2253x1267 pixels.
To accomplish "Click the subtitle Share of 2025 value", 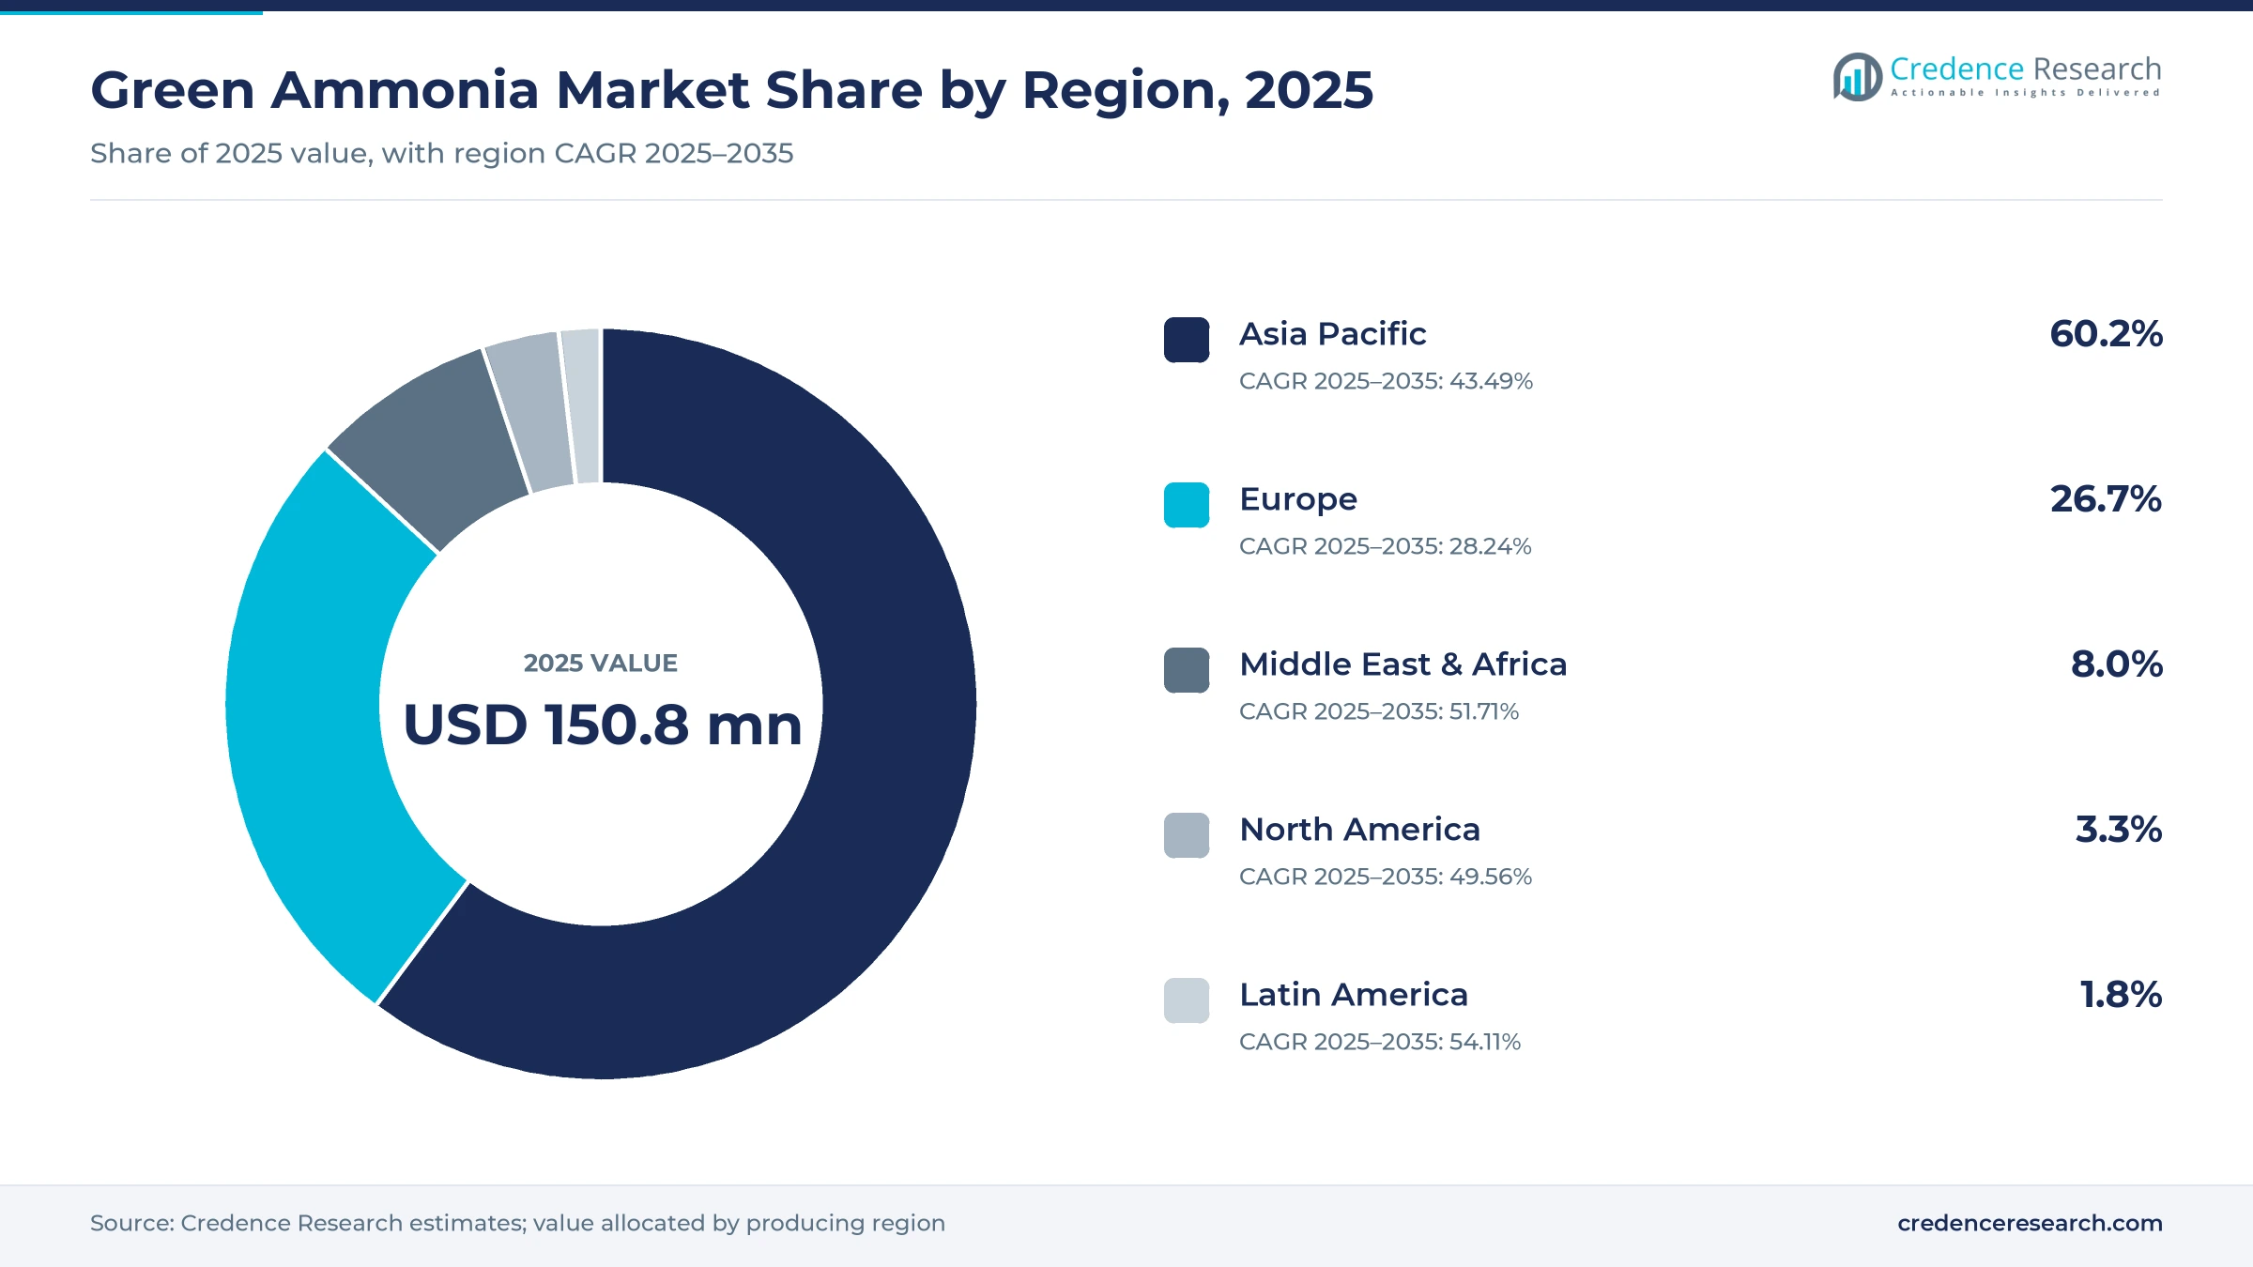I will (441, 153).
